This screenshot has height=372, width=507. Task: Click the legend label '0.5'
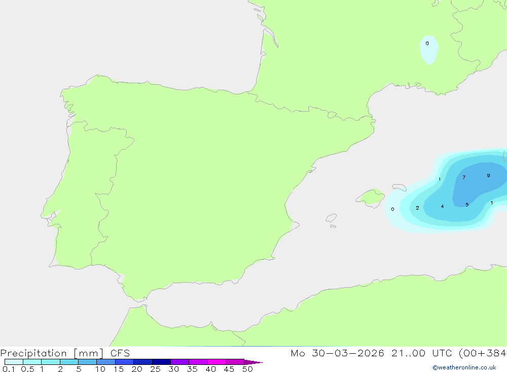click(x=27, y=369)
